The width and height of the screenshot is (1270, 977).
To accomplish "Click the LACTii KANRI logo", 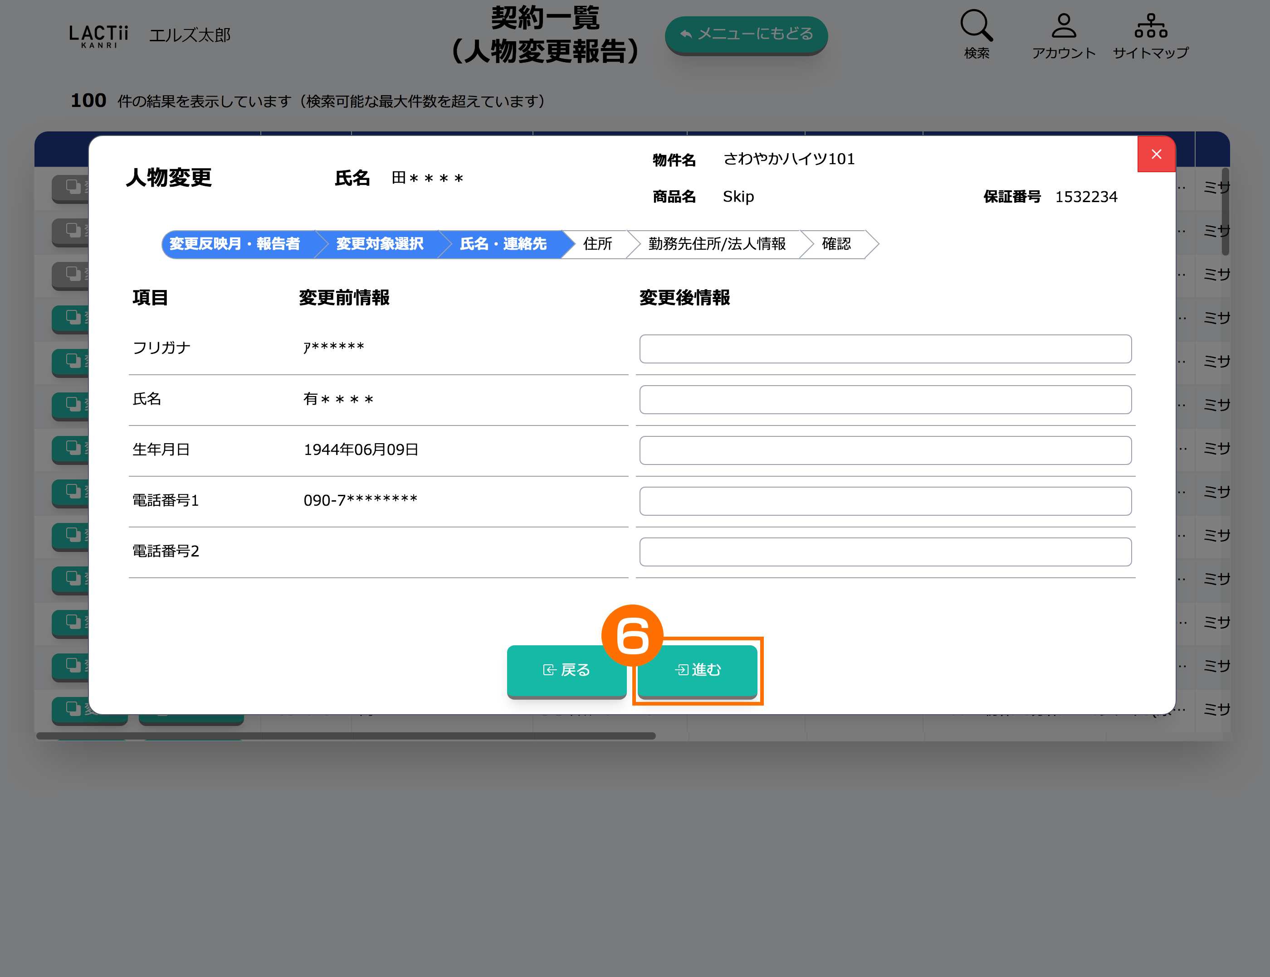I will [98, 36].
